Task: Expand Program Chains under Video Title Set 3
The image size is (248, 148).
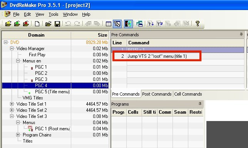Action: point(18,135)
